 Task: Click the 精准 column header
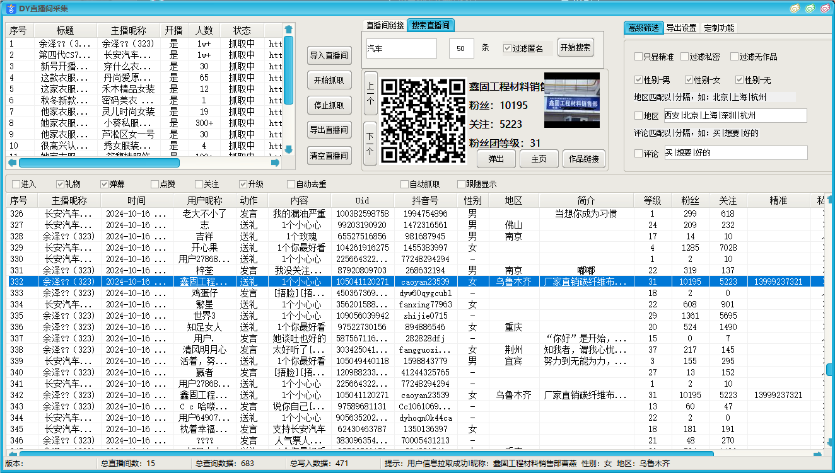778,200
